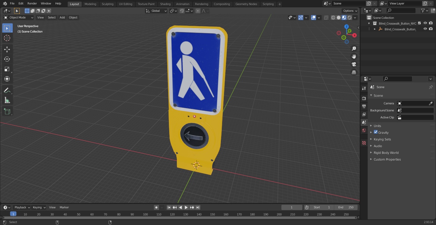Screen dimensions: 436x225
Task: Select the Measure tool
Action: tap(7, 100)
